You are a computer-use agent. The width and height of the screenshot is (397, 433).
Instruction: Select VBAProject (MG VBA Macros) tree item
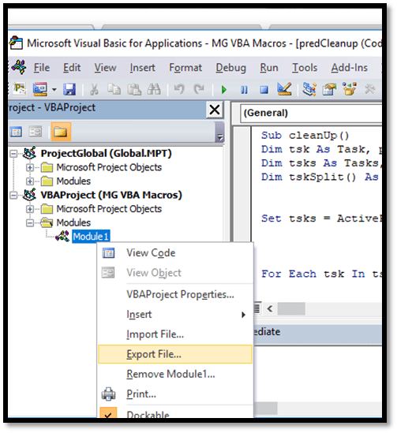(x=111, y=195)
